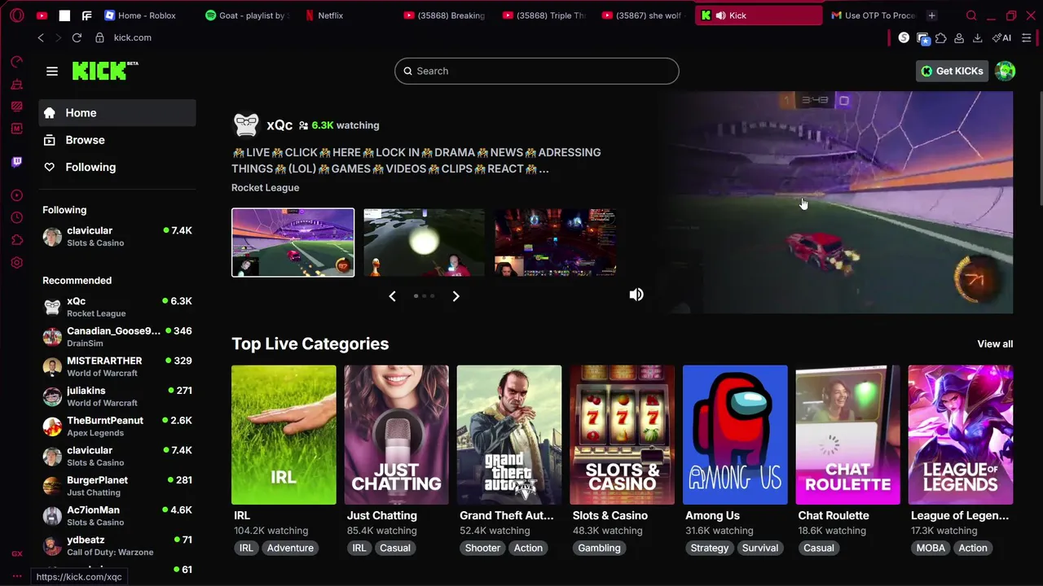Open the Twitch icon in Opera sidebar
1043x586 pixels.
click(x=17, y=162)
